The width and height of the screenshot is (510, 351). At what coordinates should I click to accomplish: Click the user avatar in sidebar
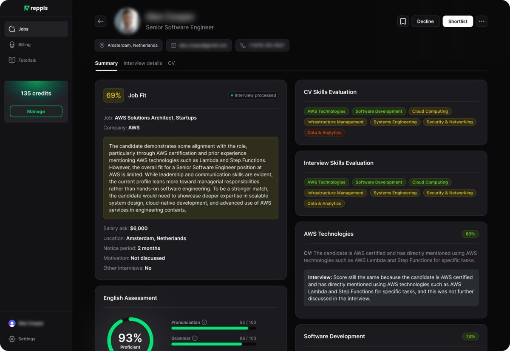(12, 323)
